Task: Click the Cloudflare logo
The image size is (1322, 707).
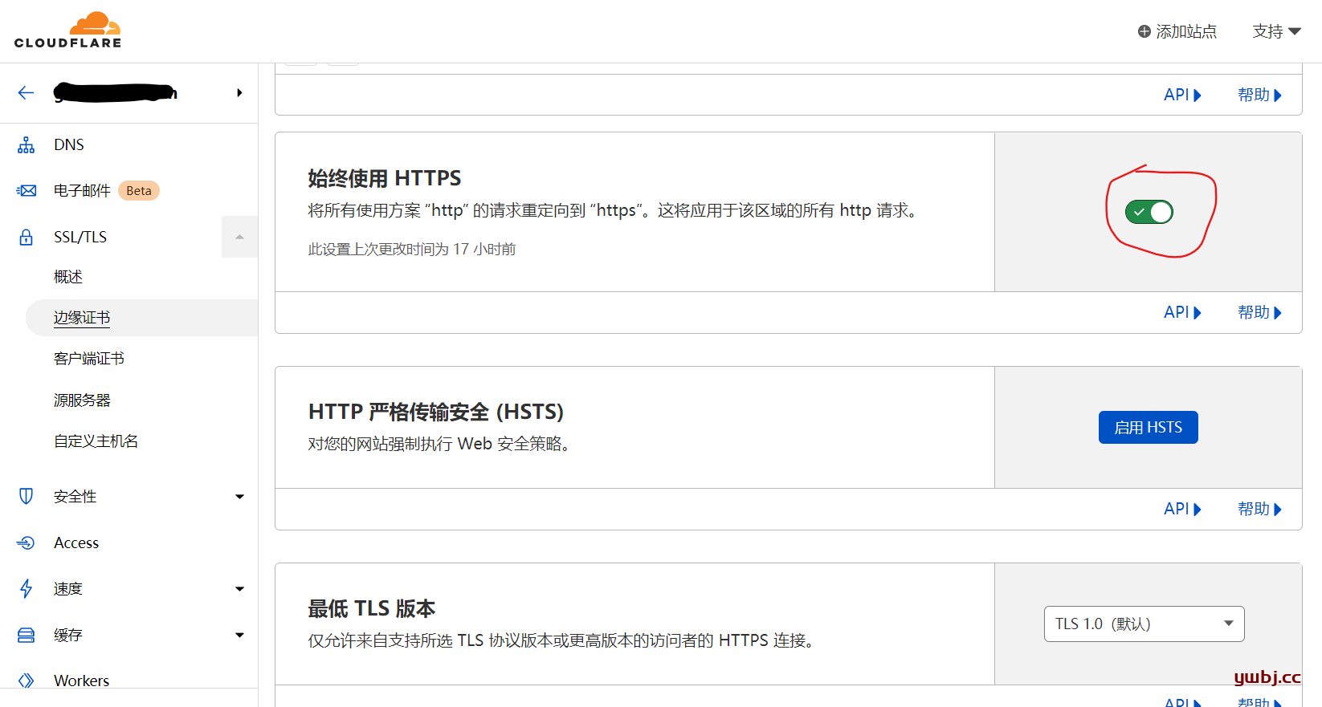Action: (x=67, y=30)
